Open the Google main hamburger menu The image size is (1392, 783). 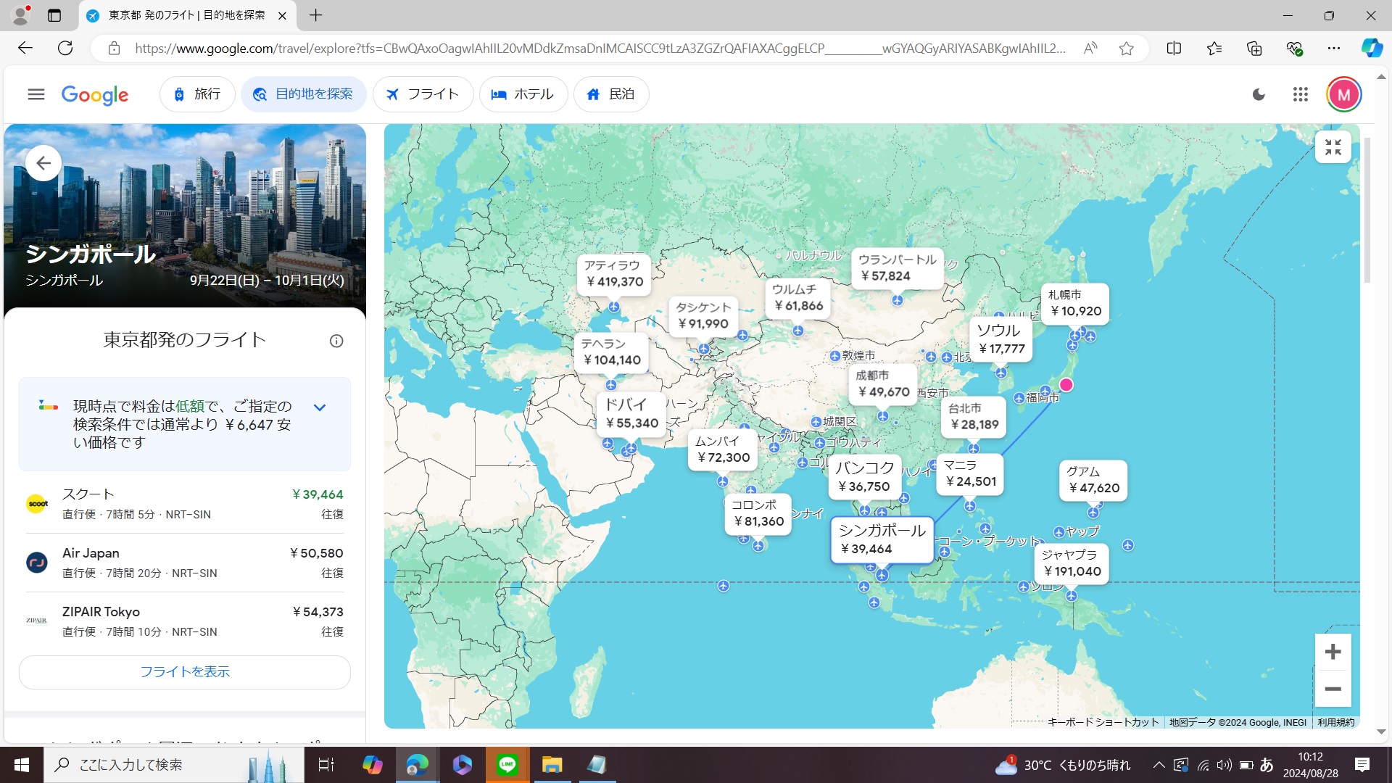point(36,94)
